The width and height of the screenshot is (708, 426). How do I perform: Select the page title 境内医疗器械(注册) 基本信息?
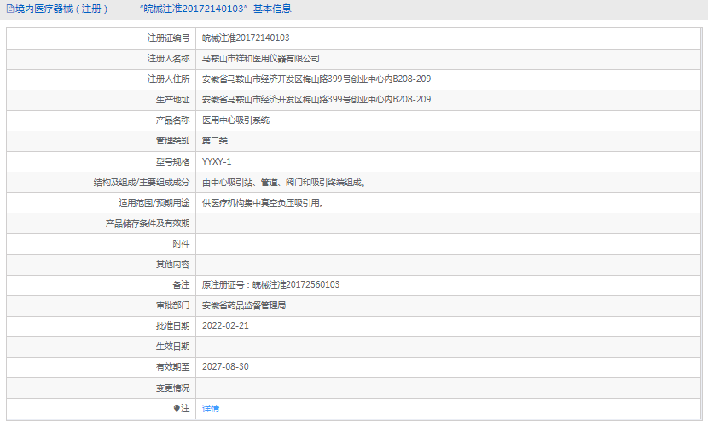[x=153, y=9]
